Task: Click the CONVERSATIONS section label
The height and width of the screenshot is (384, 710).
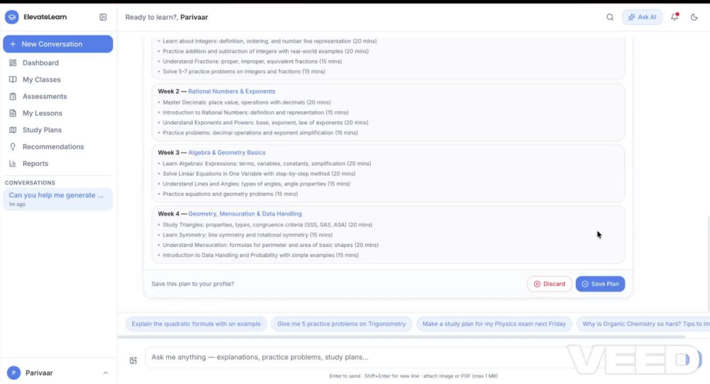Action: click(x=30, y=183)
